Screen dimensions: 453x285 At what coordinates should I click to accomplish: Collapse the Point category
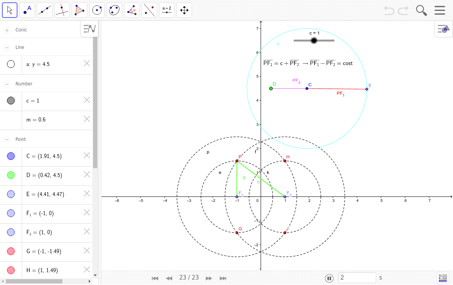(x=7, y=139)
